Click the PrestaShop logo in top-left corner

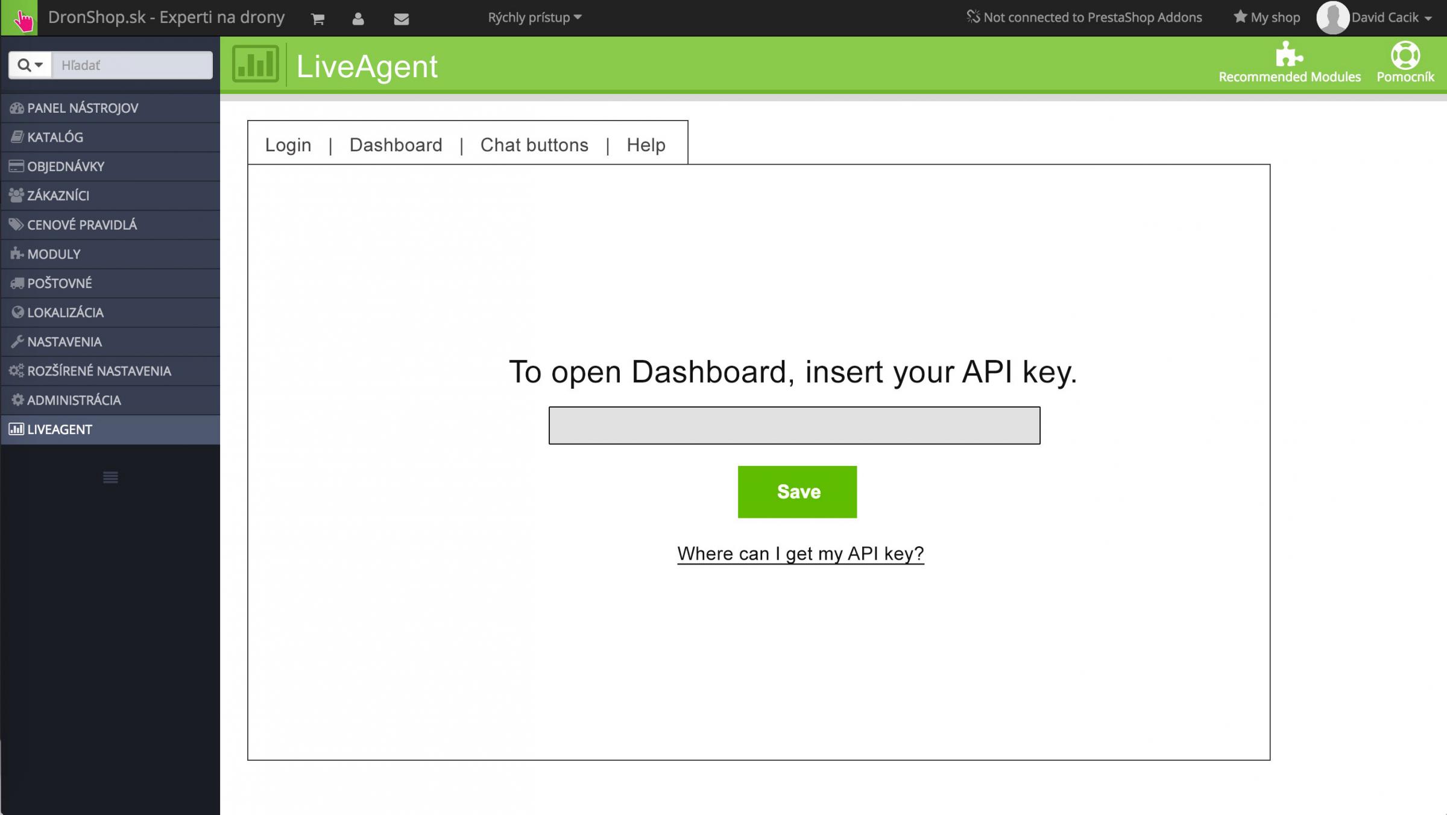click(x=19, y=18)
